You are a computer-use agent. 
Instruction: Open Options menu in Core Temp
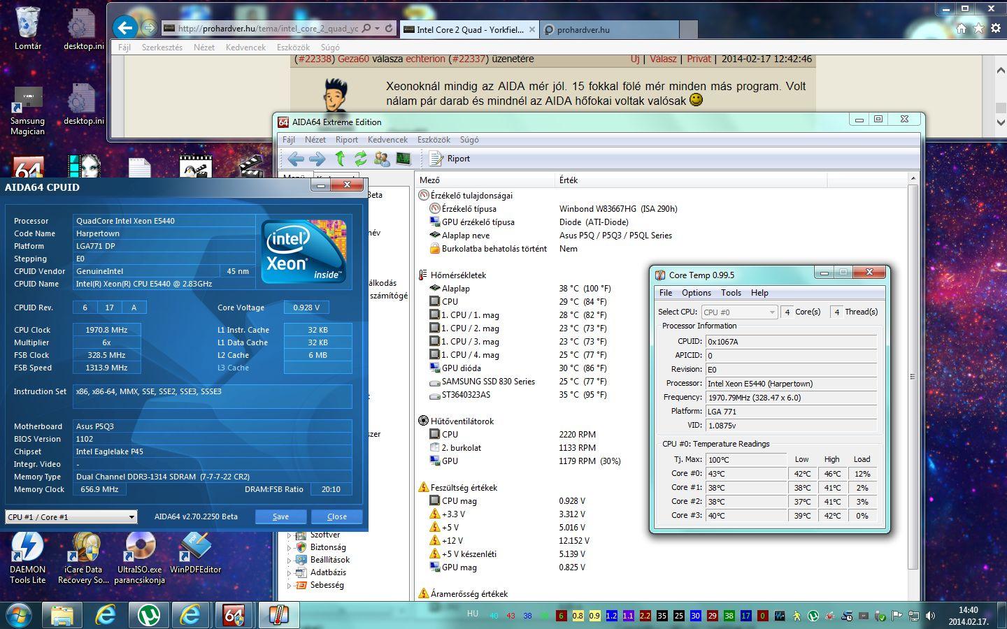(x=697, y=293)
